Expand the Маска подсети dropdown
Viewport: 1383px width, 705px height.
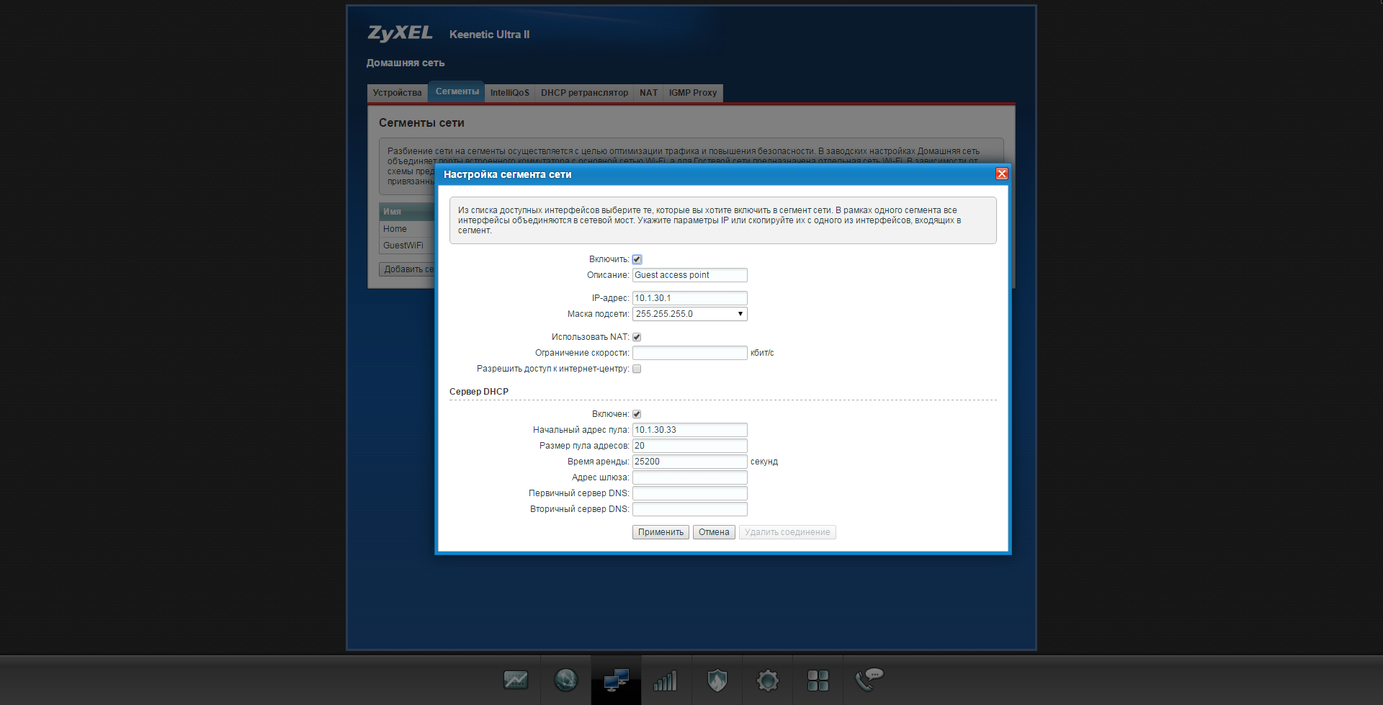[x=689, y=314]
